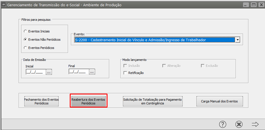This screenshot has height=130, width=265.
Task: Select the Eventos Periódicos radio option
Action: 25,48
